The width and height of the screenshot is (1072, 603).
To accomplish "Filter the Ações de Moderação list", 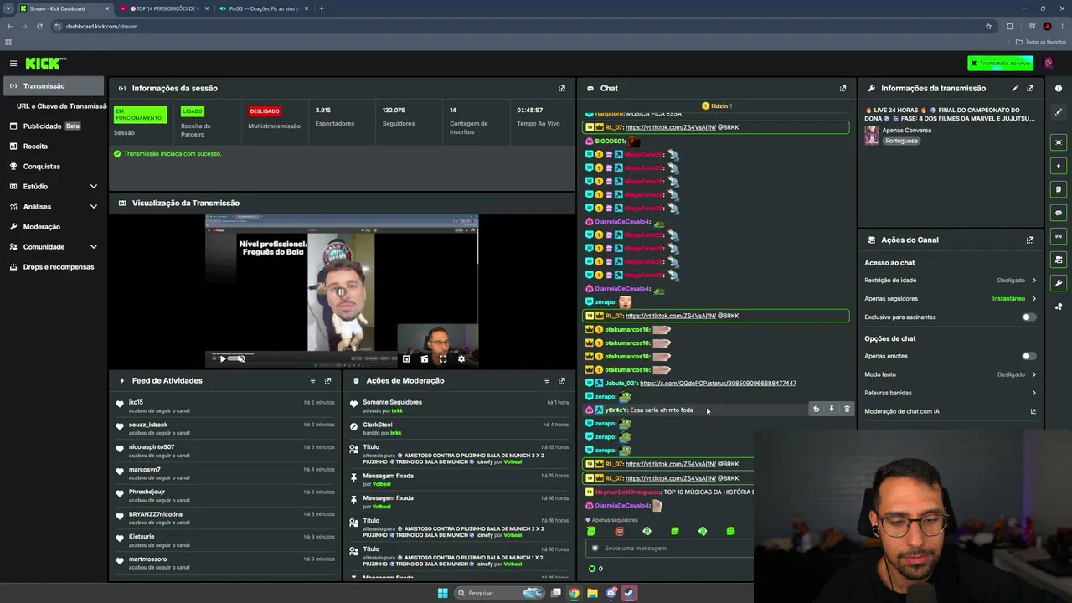I will [547, 380].
